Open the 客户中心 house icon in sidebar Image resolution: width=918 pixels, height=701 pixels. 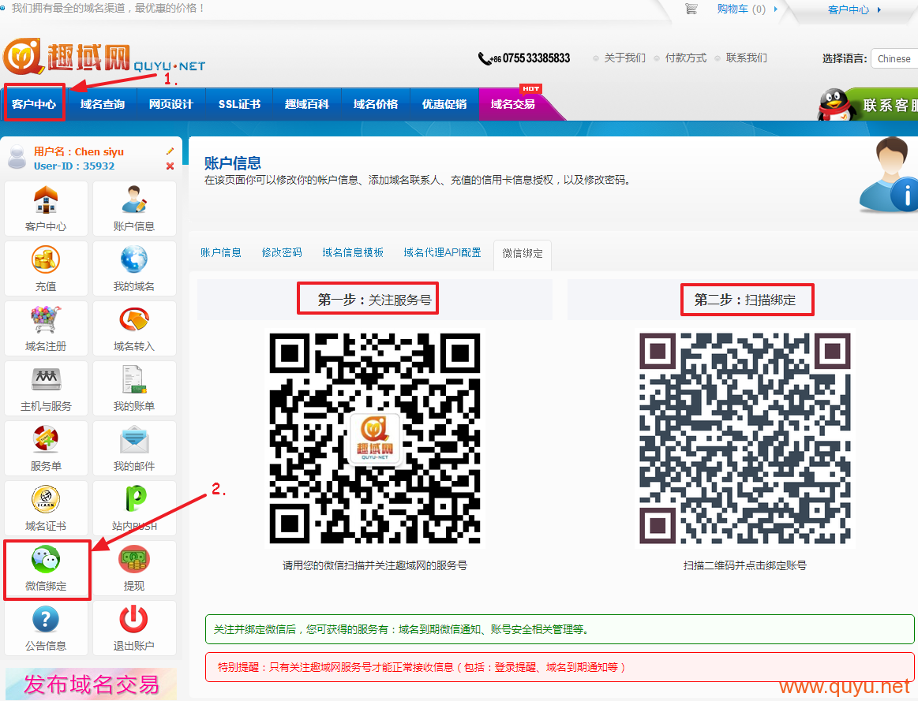tap(46, 200)
